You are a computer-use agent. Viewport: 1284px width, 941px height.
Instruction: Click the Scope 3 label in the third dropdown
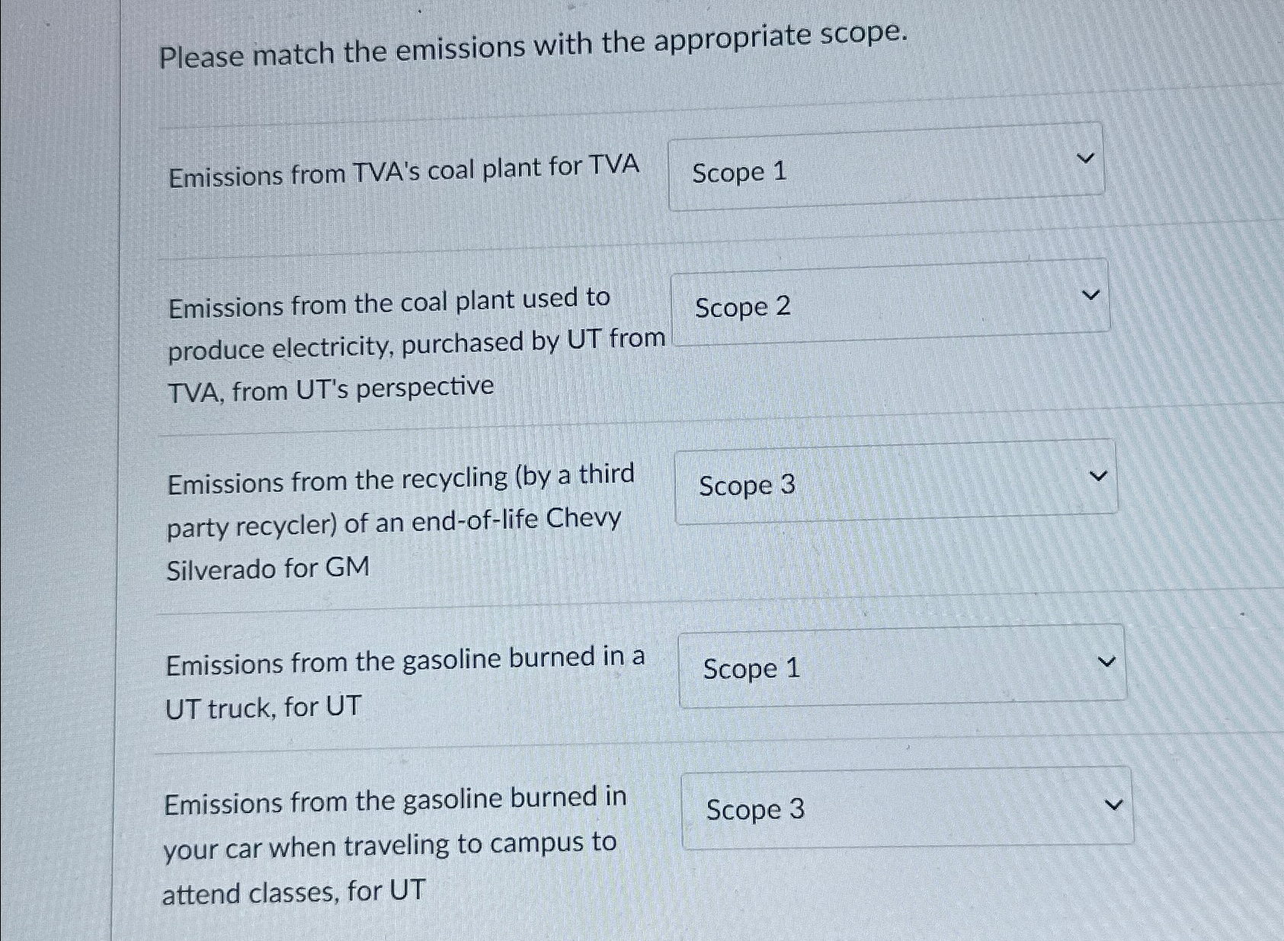pyautogui.click(x=746, y=486)
